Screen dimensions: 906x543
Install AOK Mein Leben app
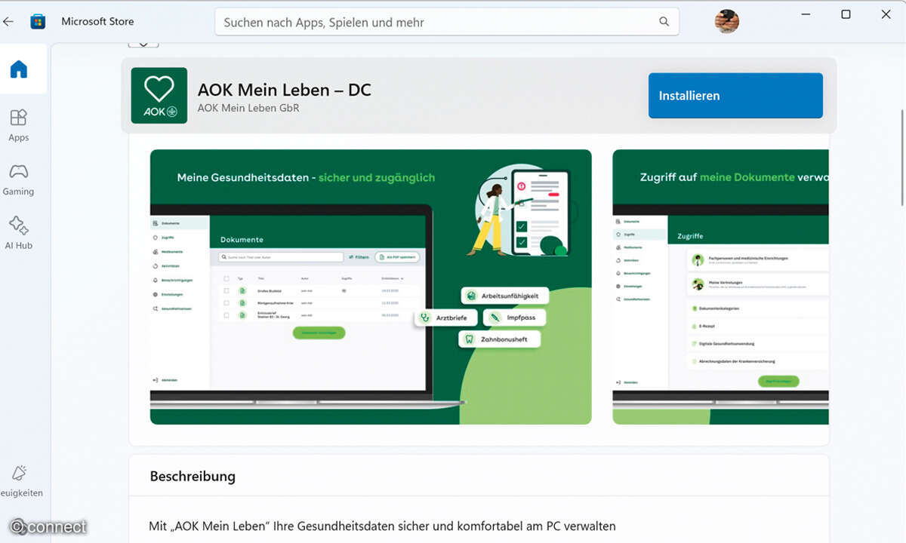735,96
